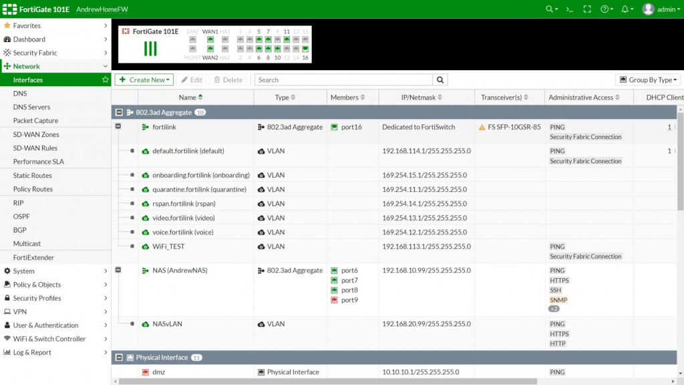Click the dmz interface red icon

(145, 372)
